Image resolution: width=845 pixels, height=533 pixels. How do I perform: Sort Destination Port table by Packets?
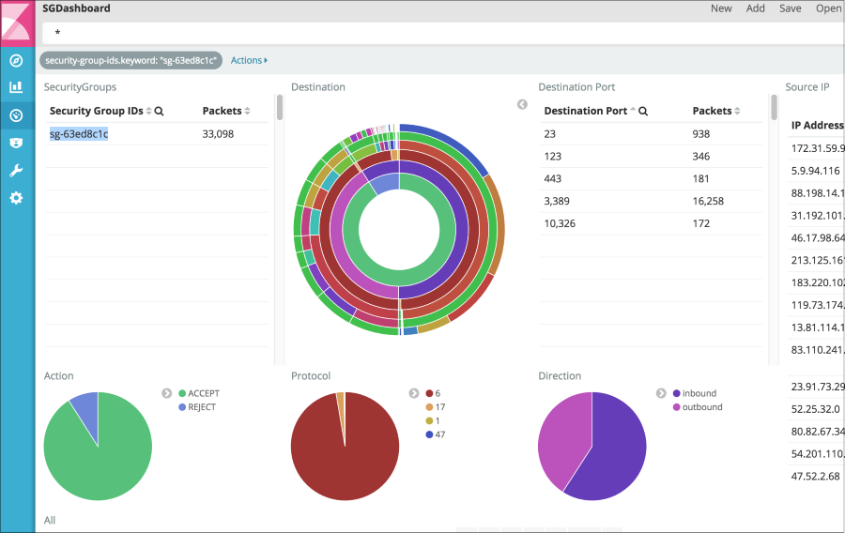point(737,111)
